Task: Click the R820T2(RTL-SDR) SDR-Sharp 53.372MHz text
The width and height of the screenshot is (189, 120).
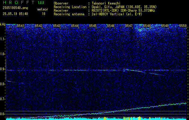Action: pos(123,10)
